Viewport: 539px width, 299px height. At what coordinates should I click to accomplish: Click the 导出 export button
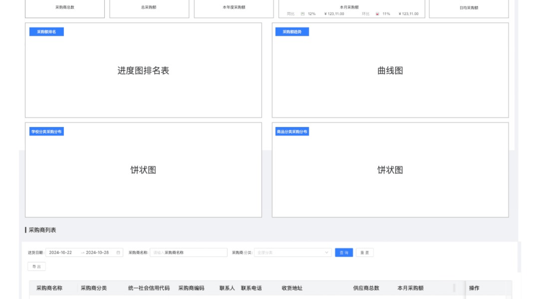tap(37, 266)
